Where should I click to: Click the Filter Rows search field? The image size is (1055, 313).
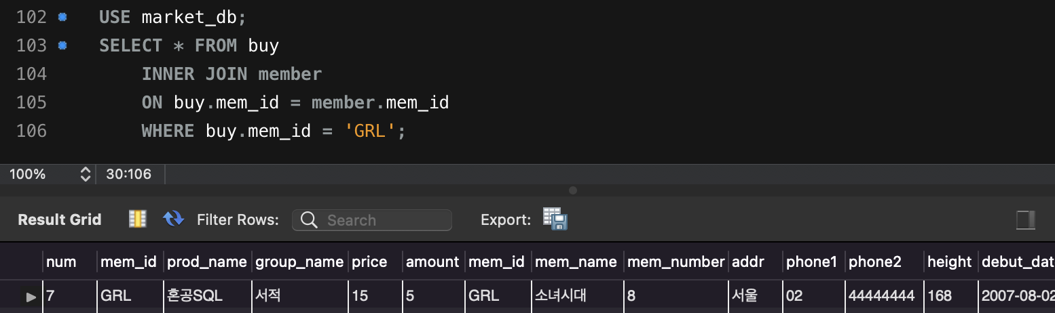pos(372,220)
